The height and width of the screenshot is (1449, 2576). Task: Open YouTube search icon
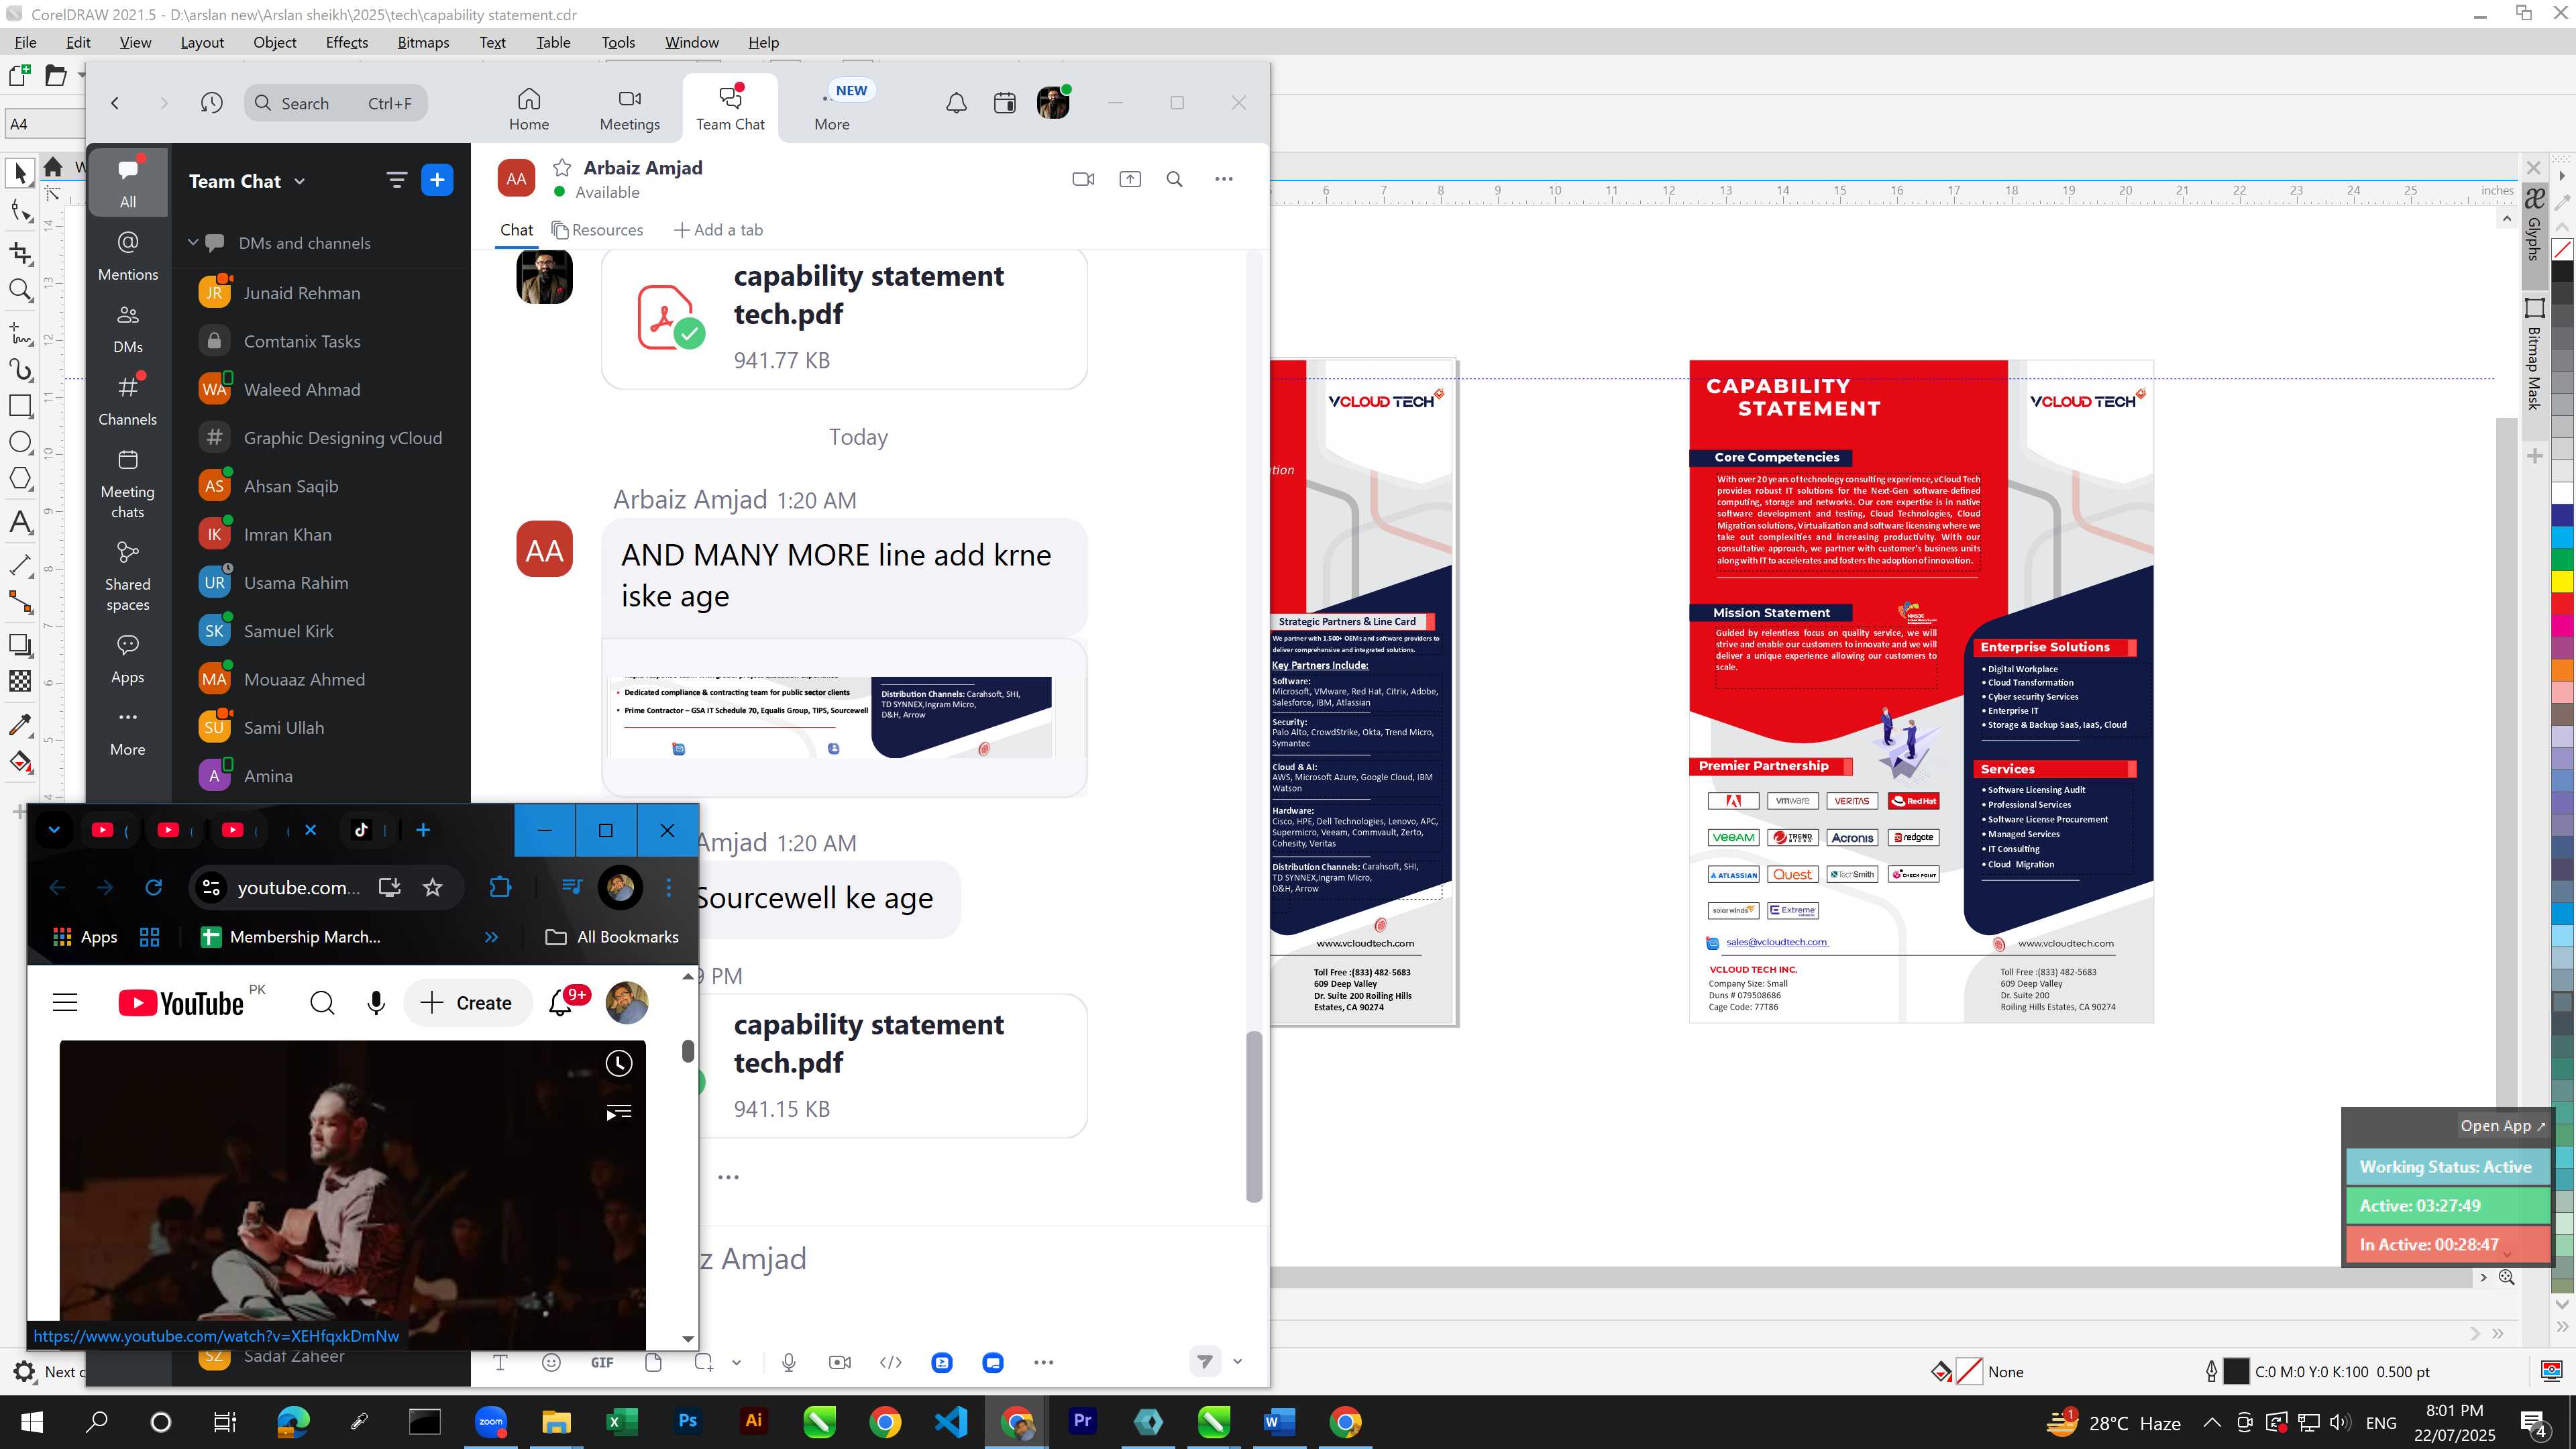coord(322,1003)
